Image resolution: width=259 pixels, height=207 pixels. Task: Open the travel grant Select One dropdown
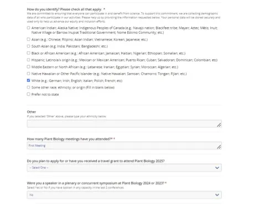tap(124, 168)
